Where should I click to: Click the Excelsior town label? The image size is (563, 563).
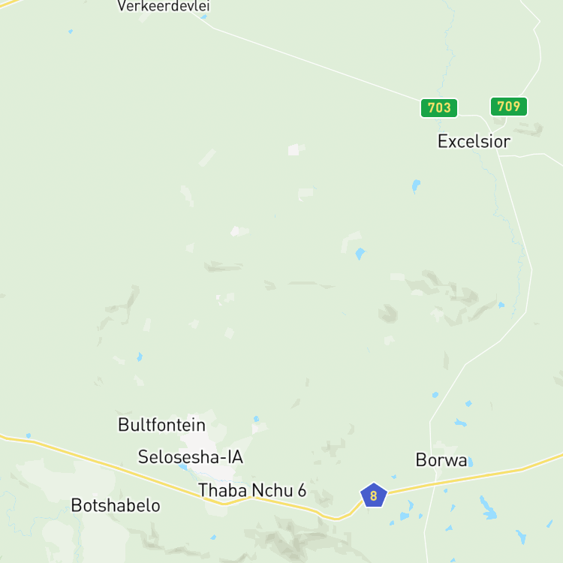pyautogui.click(x=474, y=141)
